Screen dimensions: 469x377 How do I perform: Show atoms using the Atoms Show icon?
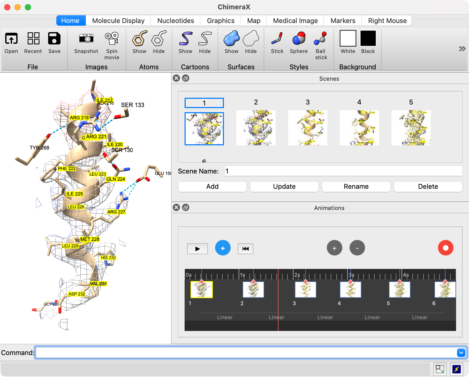click(x=139, y=39)
